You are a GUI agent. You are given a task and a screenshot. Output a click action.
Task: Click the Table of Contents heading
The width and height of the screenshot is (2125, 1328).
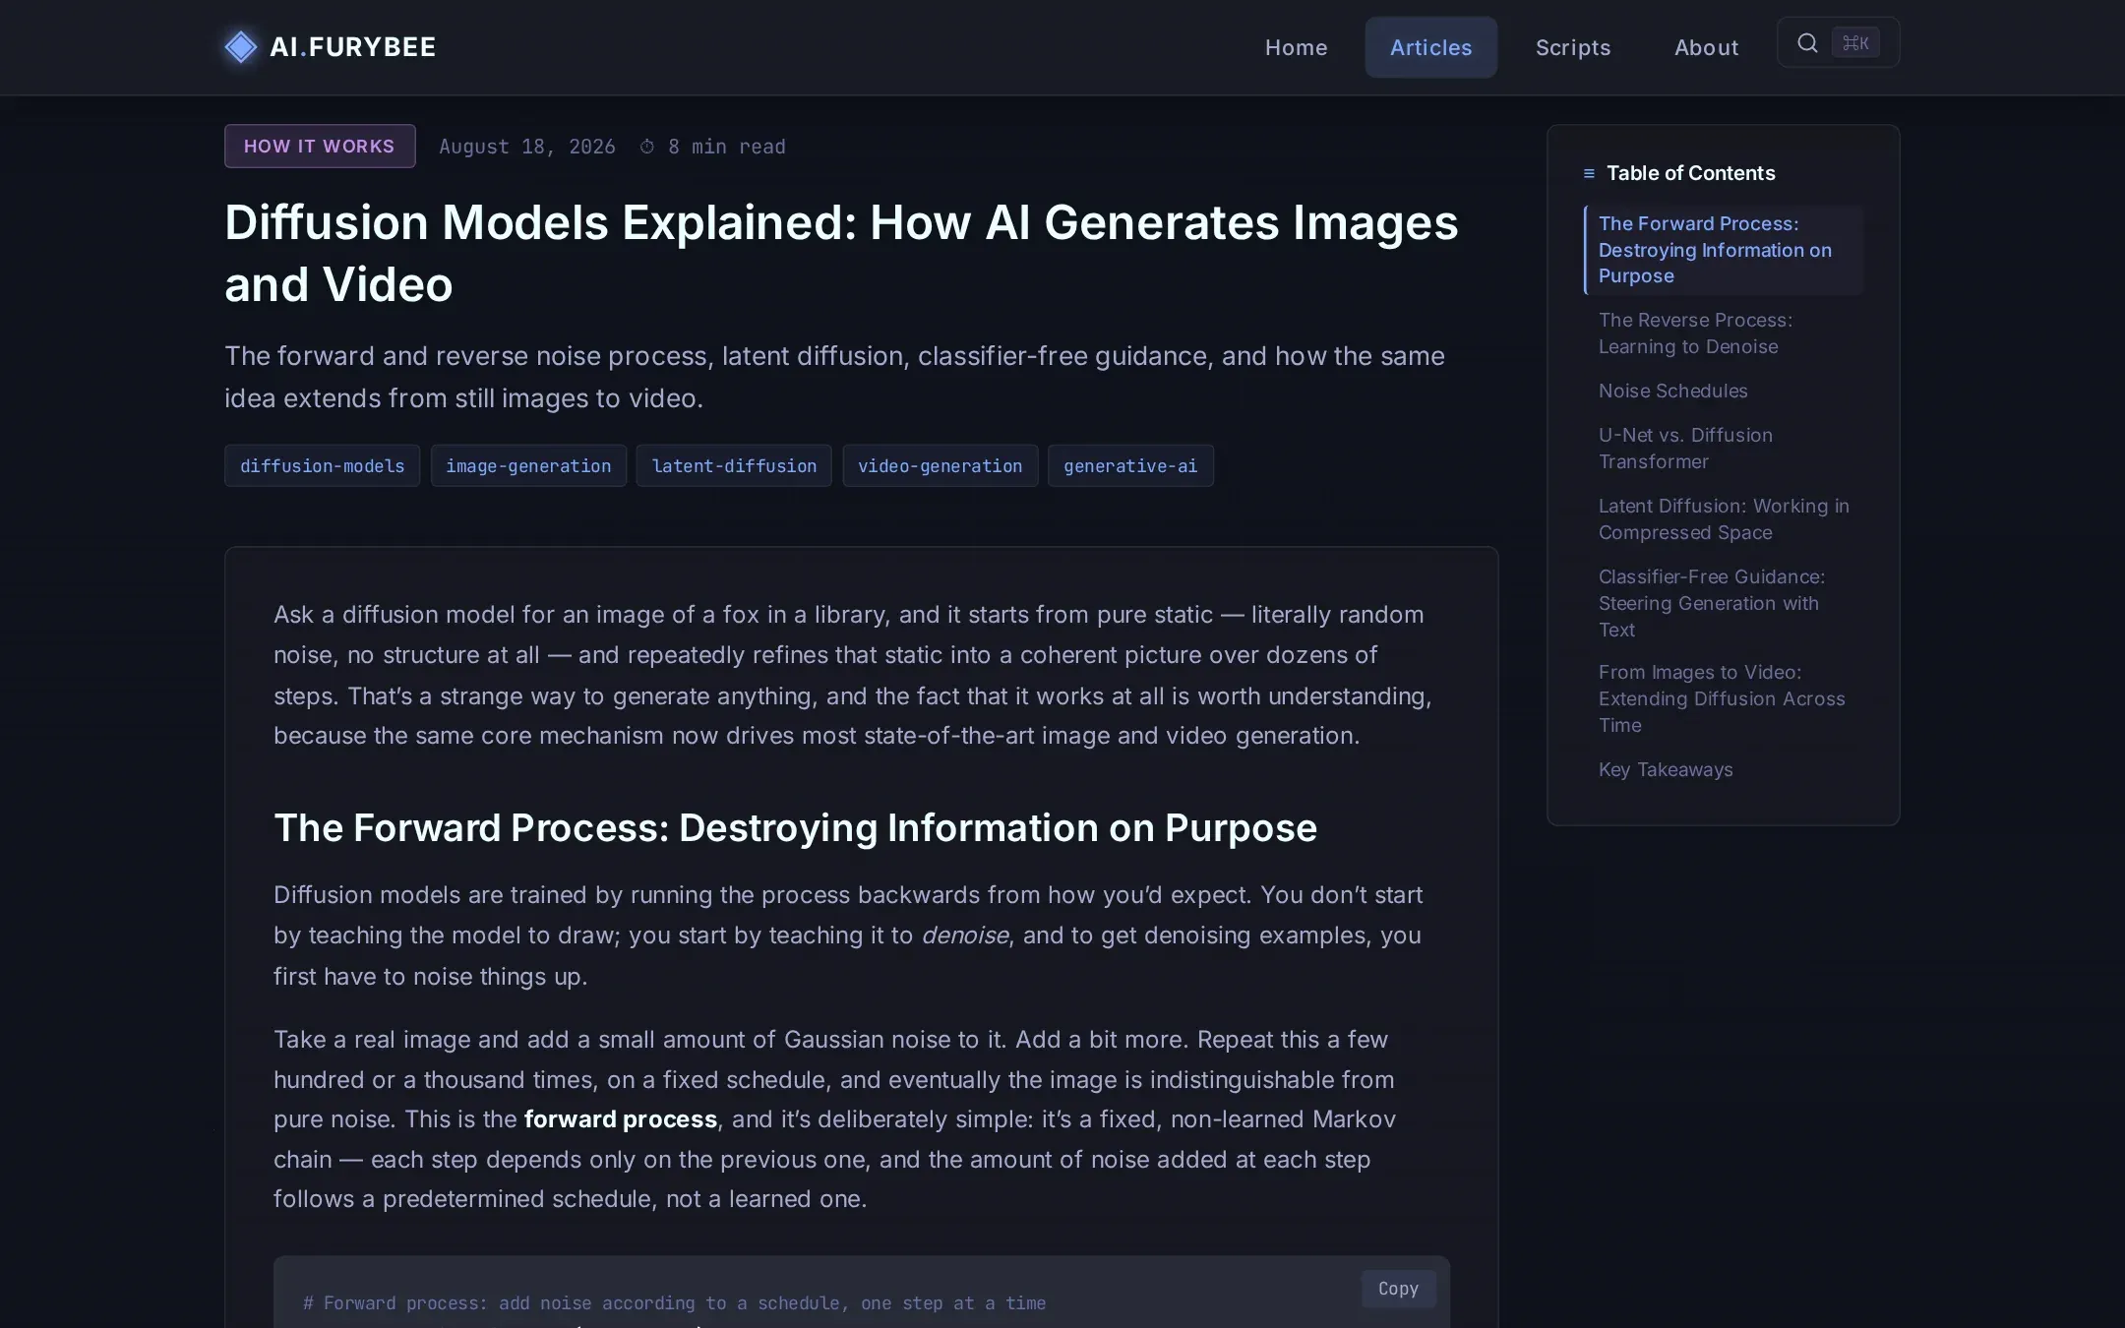pyautogui.click(x=1690, y=173)
